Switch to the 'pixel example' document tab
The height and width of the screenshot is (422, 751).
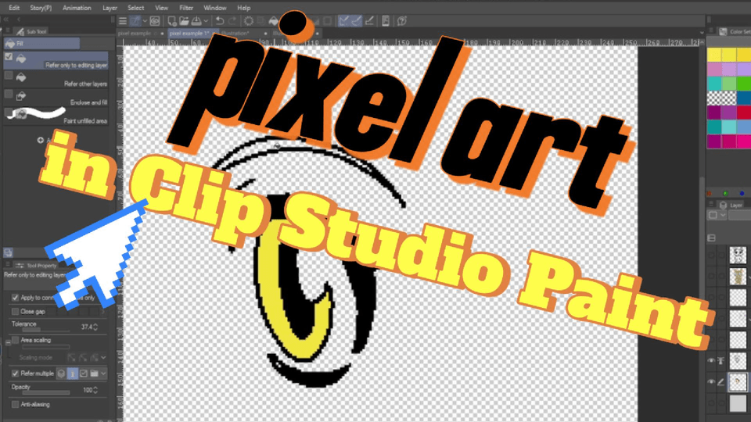pyautogui.click(x=134, y=34)
